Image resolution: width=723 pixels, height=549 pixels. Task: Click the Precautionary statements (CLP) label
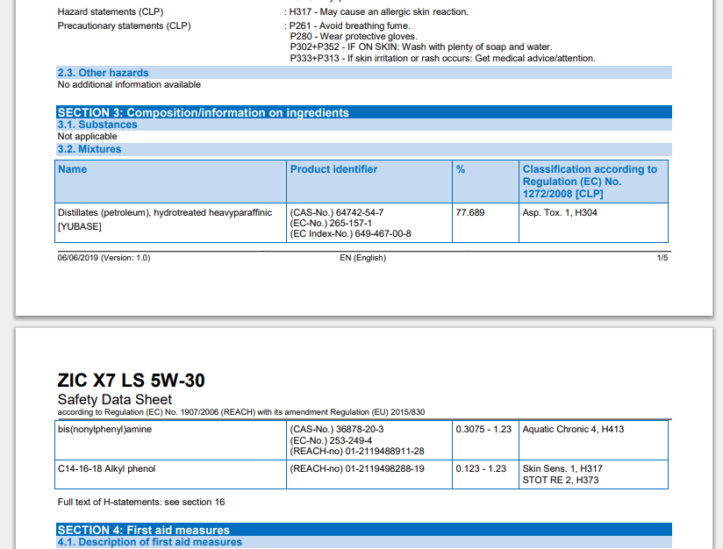pos(124,25)
